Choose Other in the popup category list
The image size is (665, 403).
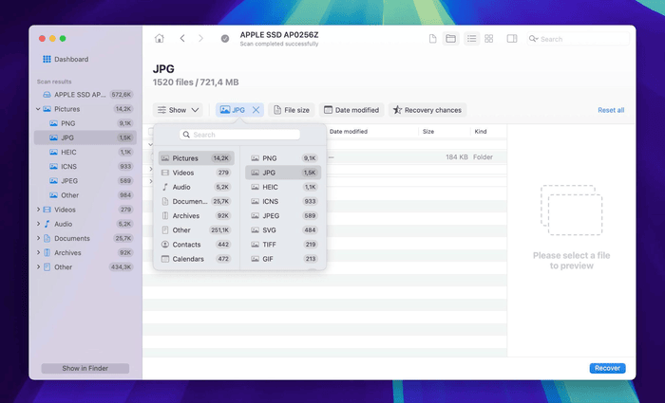click(196, 230)
